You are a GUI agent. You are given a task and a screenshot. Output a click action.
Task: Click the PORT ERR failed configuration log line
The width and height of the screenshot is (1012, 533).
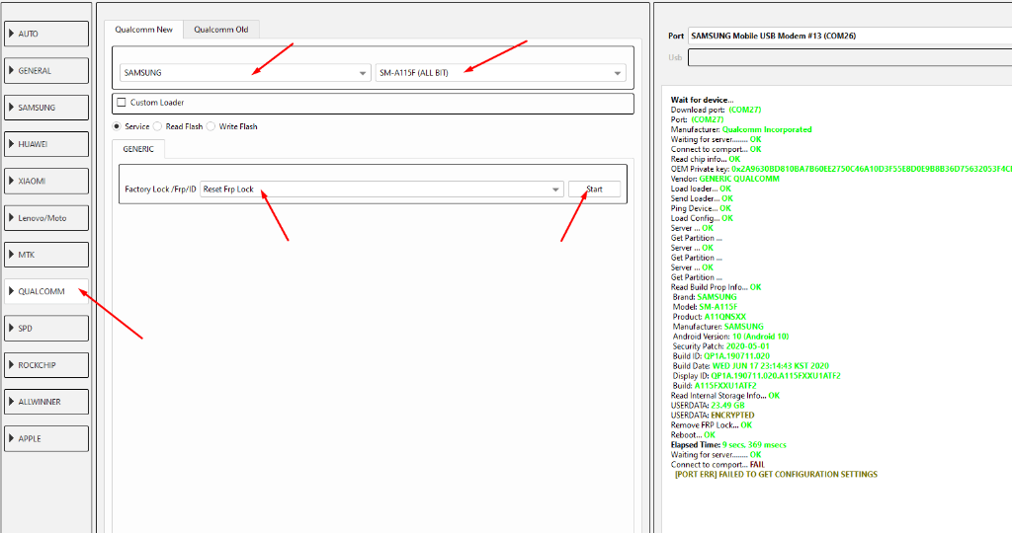(776, 475)
